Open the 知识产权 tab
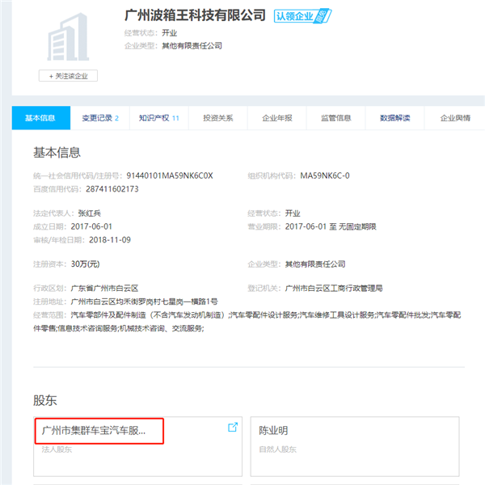This screenshot has width=485, height=485. pyautogui.click(x=159, y=118)
